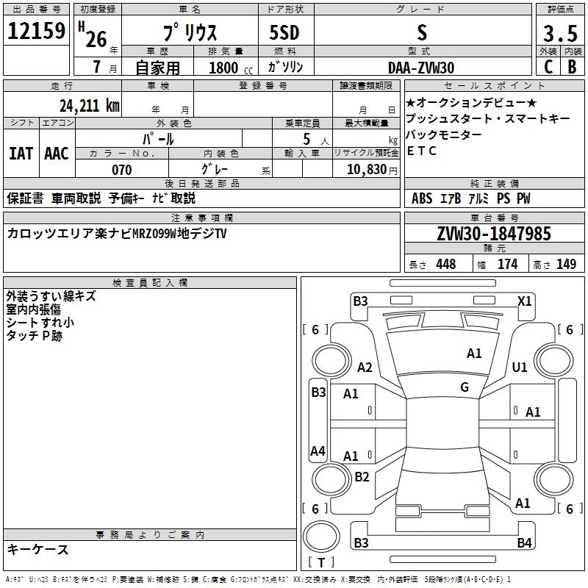The width and height of the screenshot is (588, 588).
Task: Click the shift type IAT
Action: click(x=21, y=154)
